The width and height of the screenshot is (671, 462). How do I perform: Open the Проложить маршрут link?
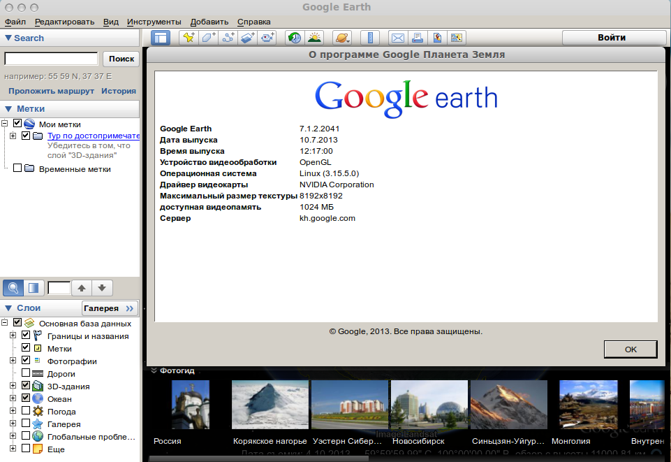click(x=52, y=91)
